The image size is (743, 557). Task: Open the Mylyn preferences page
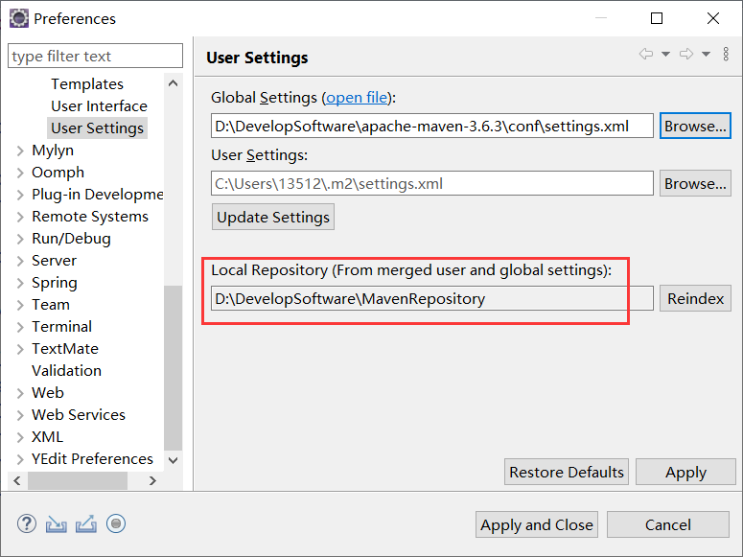point(53,151)
